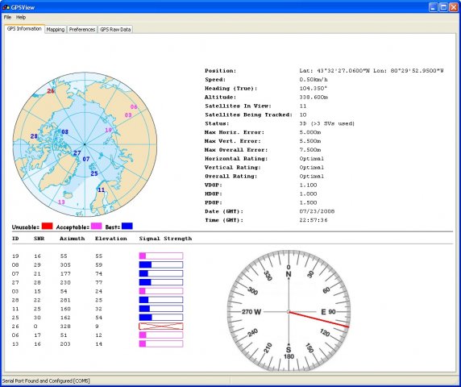This screenshot has width=461, height=387.
Task: Click the Azimuth column header
Action: pos(73,239)
